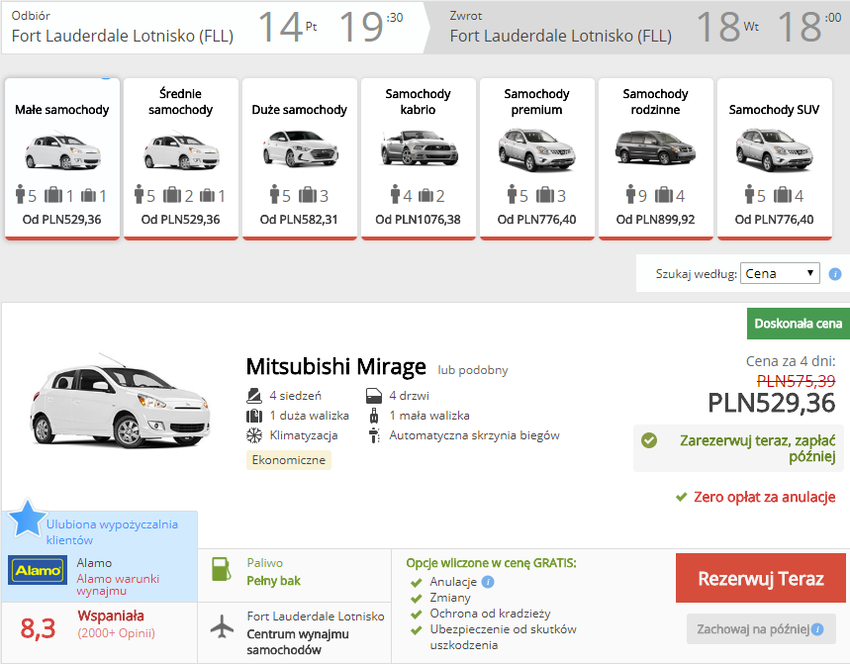Click the crossed-out PLN575,39 price
The image size is (850, 664).
[796, 381]
